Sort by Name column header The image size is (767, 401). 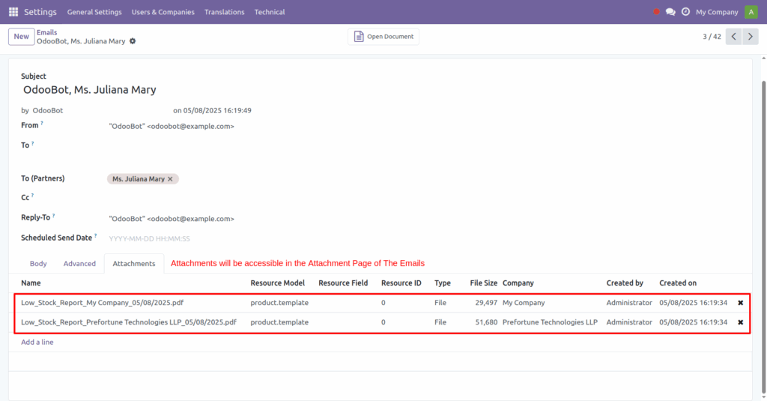[x=31, y=283]
